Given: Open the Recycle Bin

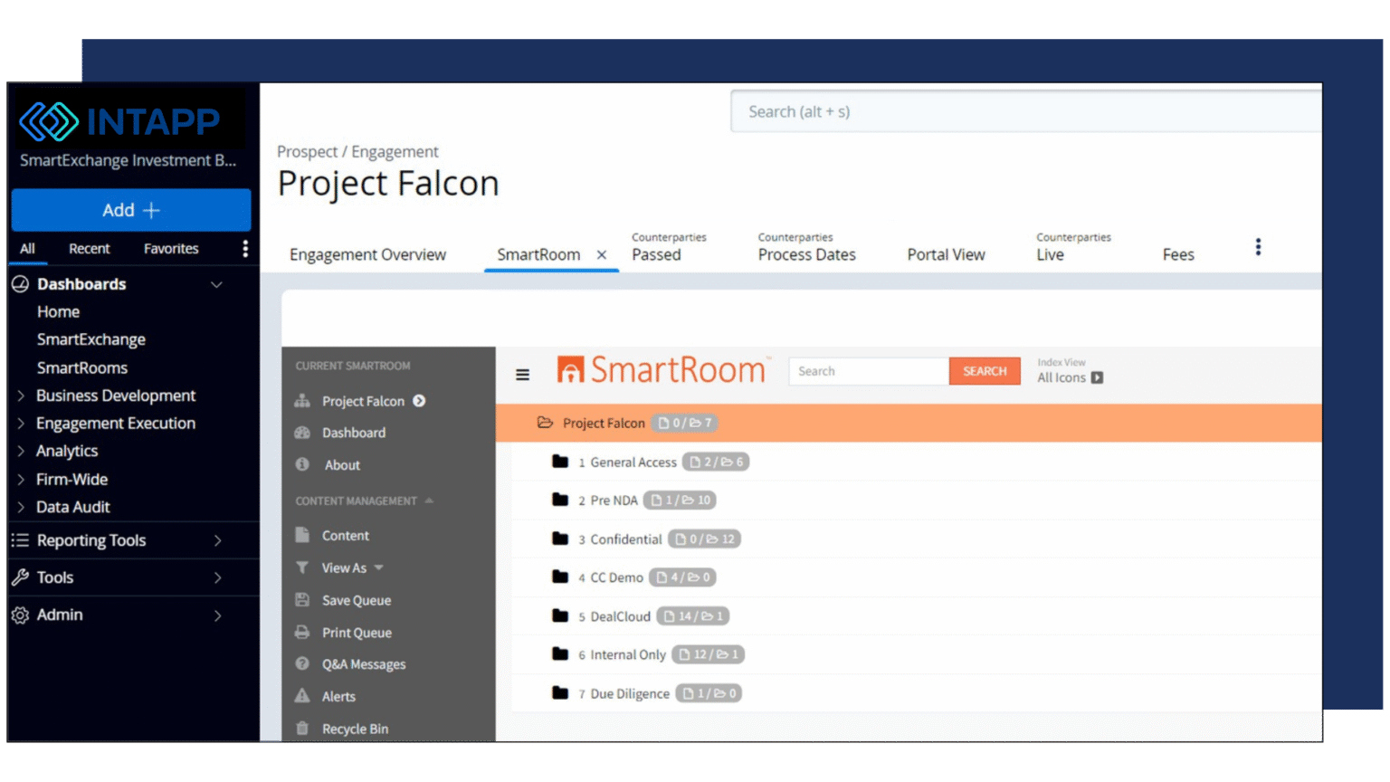Looking at the screenshot, I should click(x=355, y=729).
